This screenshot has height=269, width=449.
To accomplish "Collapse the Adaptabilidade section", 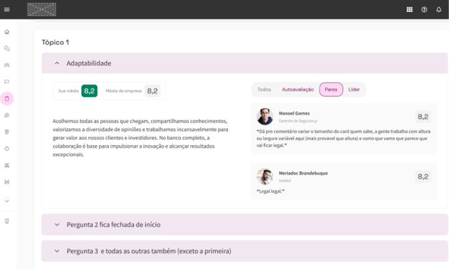I will [57, 64].
